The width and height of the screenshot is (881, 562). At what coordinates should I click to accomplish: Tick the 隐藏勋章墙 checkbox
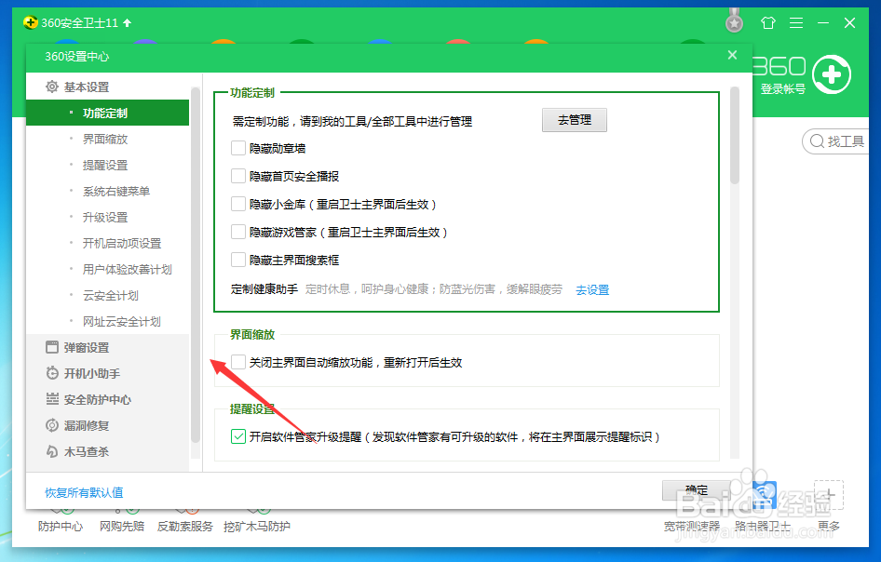238,148
